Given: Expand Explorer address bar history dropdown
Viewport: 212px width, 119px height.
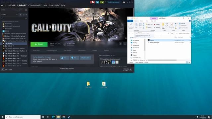Looking at the screenshot, I should (x=169, y=33).
